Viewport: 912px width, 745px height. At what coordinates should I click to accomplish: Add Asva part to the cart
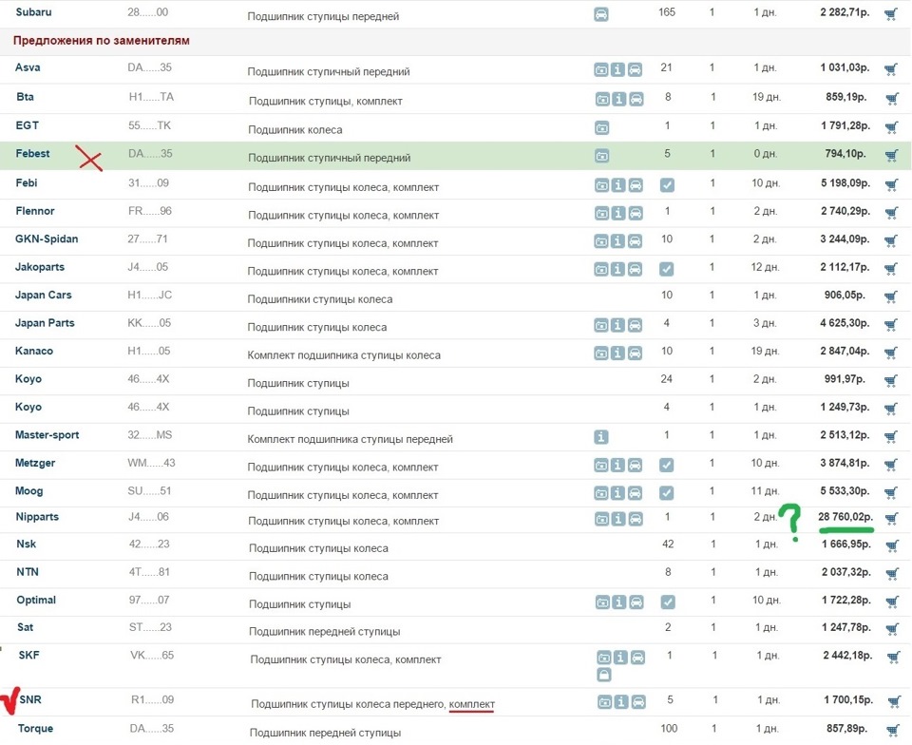890,69
